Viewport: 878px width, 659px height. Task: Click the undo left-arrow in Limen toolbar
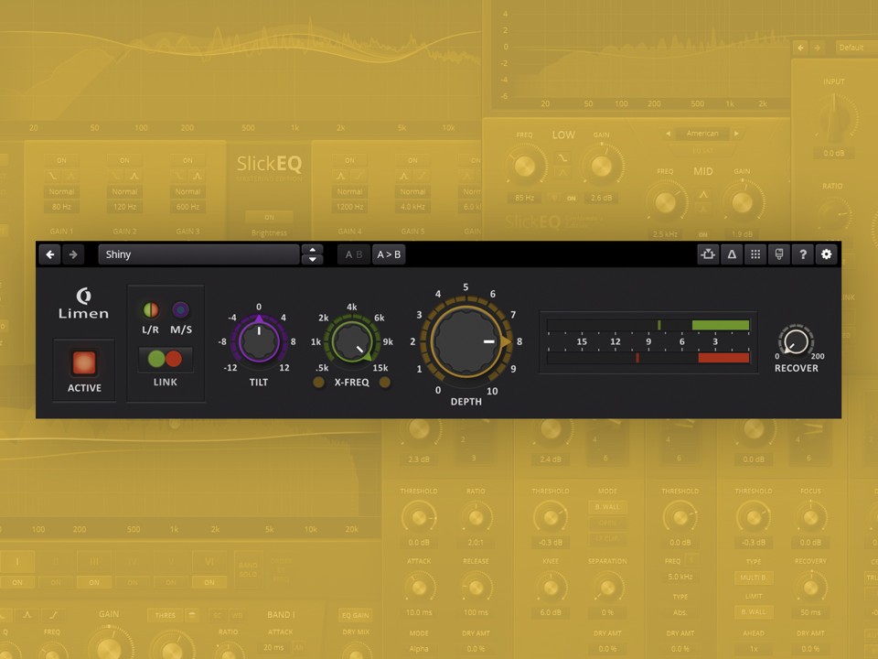50,254
